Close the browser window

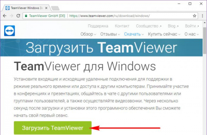point(201,4)
